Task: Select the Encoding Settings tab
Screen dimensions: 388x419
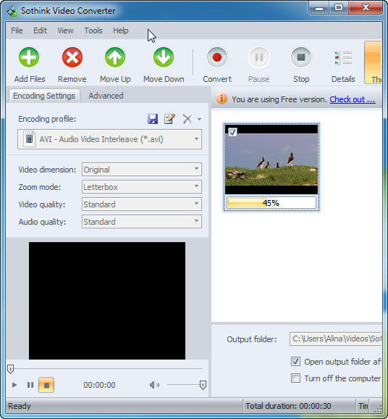Action: point(44,96)
